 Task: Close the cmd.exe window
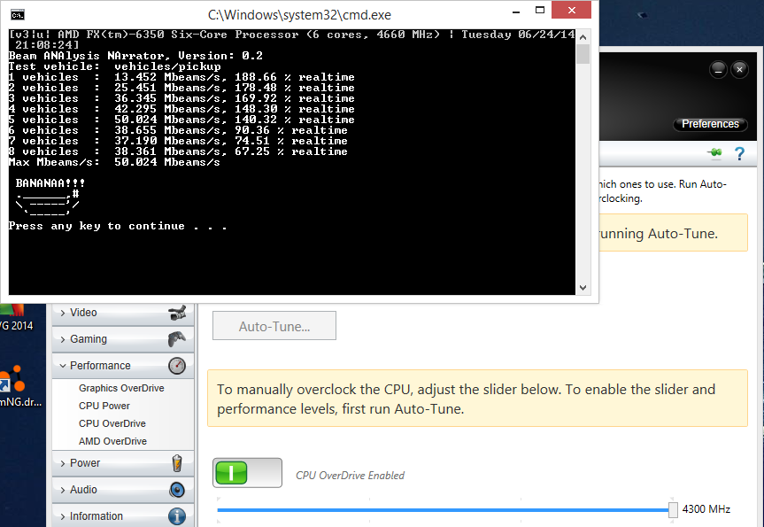pyautogui.click(x=572, y=10)
